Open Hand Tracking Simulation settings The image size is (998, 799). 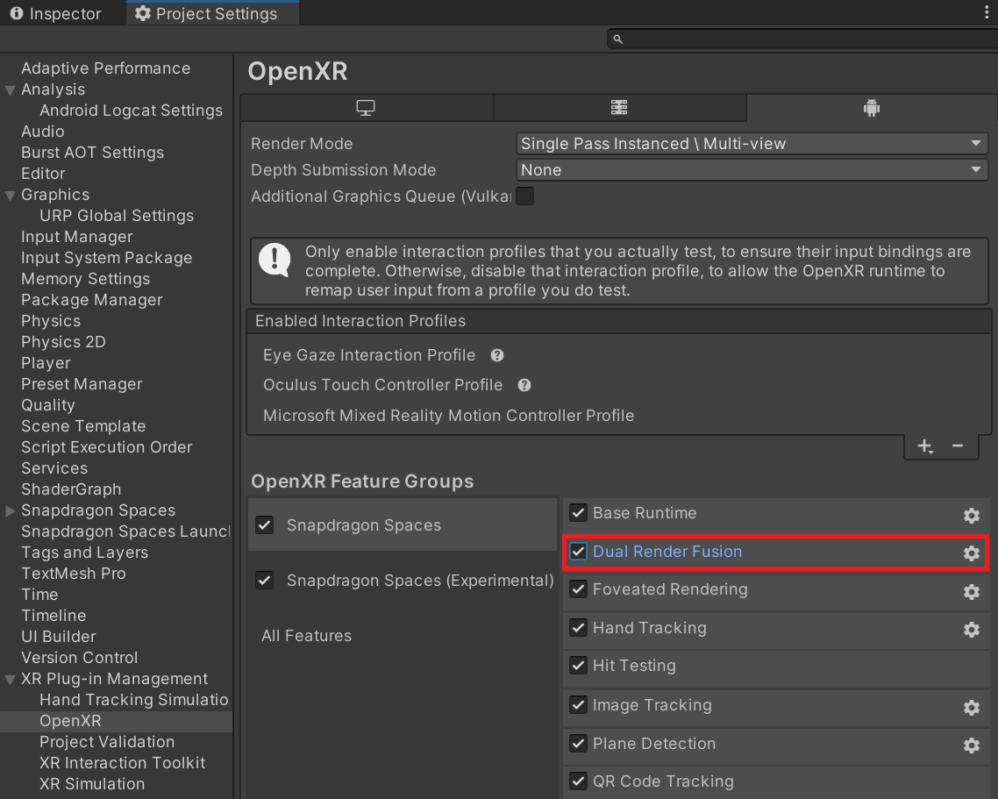click(133, 699)
